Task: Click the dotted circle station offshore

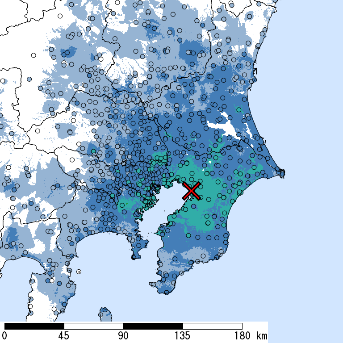Action: click(x=79, y=272)
